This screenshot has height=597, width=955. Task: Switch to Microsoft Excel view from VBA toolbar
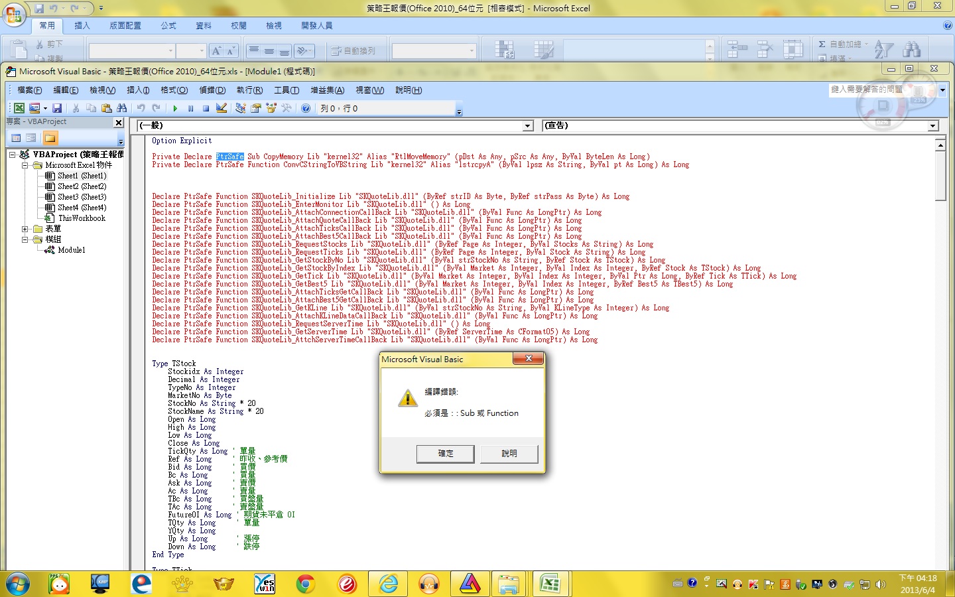pos(19,108)
